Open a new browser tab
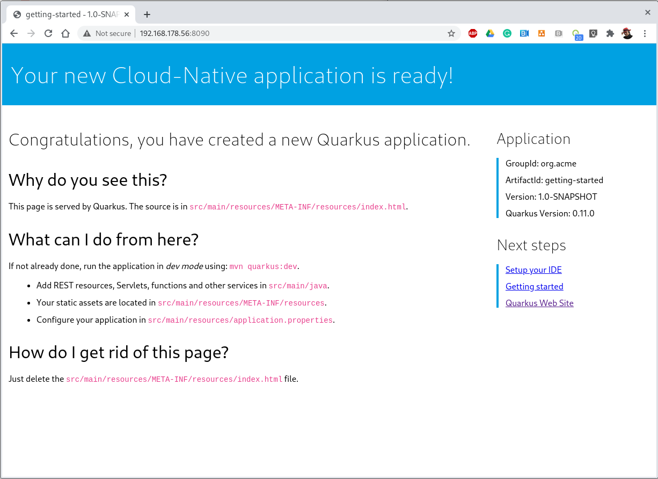The height and width of the screenshot is (479, 658). click(147, 14)
